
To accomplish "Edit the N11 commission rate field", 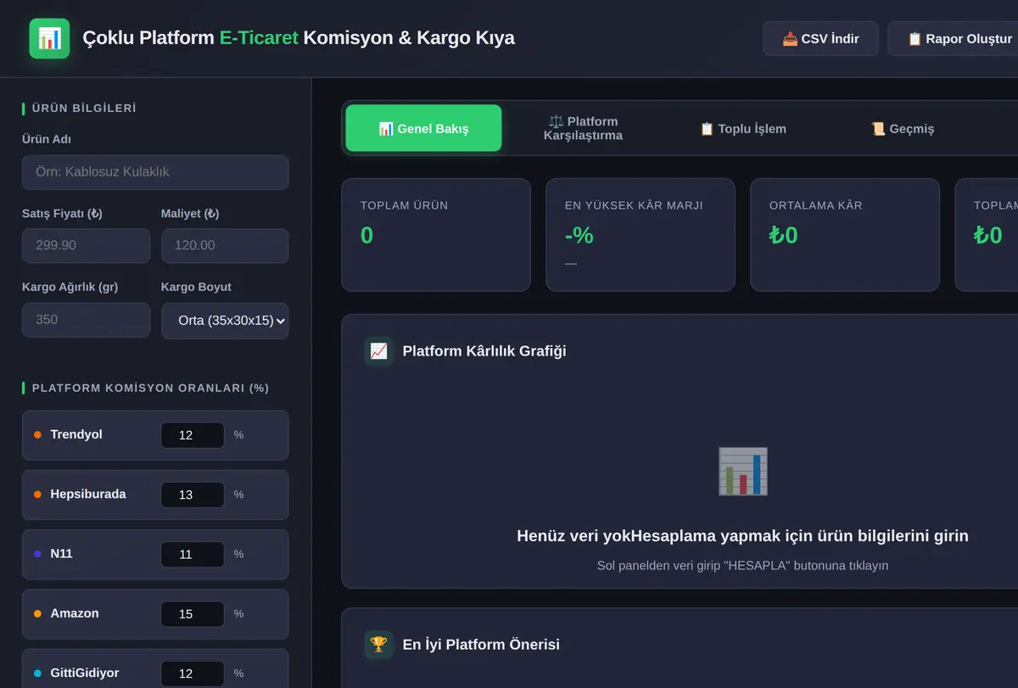I will (193, 554).
